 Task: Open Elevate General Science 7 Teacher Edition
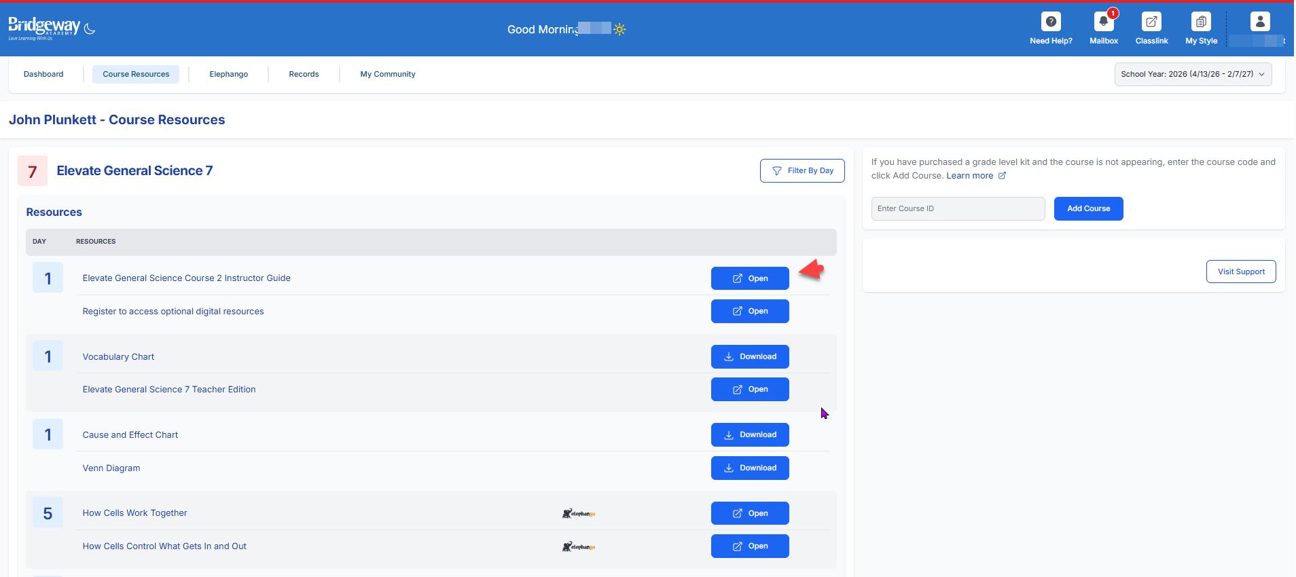750,389
